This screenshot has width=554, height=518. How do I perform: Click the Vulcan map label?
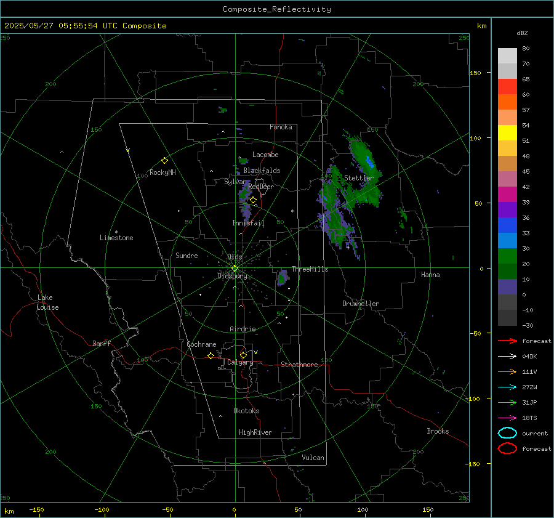[x=313, y=458]
